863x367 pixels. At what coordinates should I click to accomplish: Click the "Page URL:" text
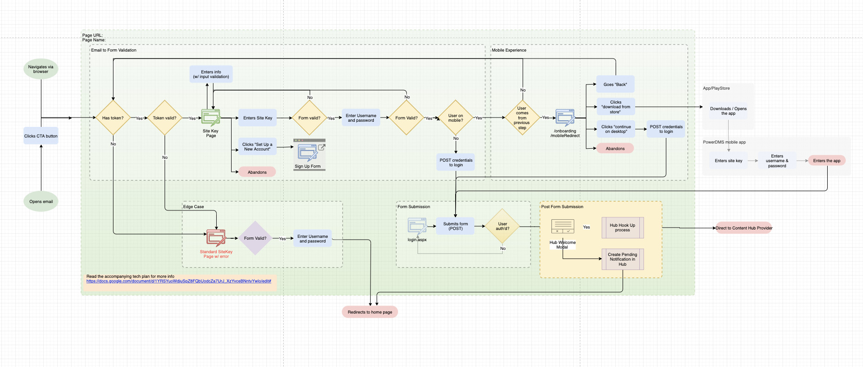(x=93, y=35)
